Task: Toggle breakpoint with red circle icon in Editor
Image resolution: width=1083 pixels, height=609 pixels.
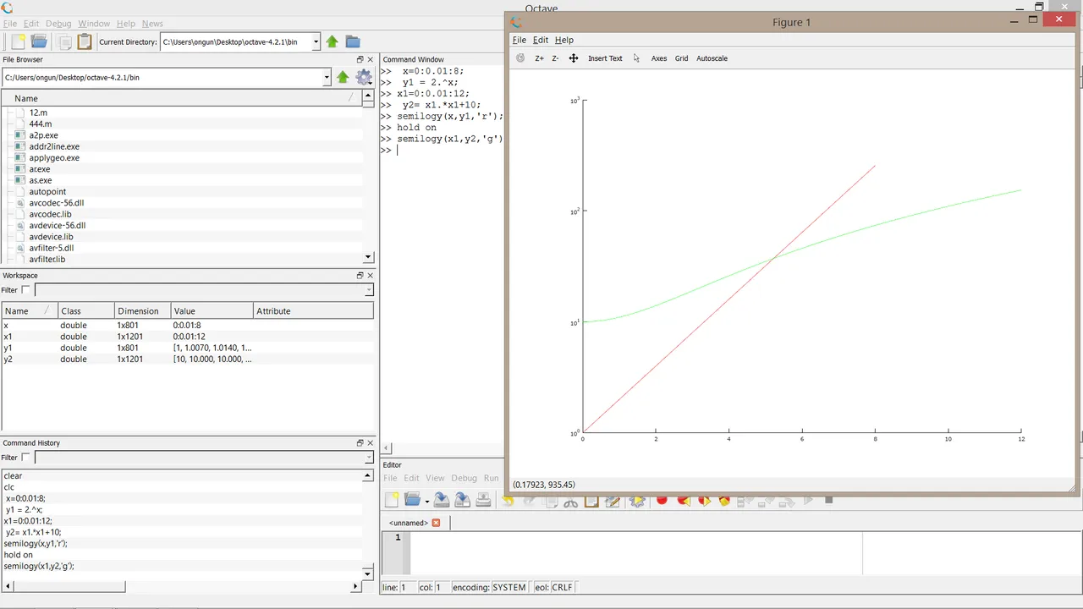Action: (x=662, y=501)
